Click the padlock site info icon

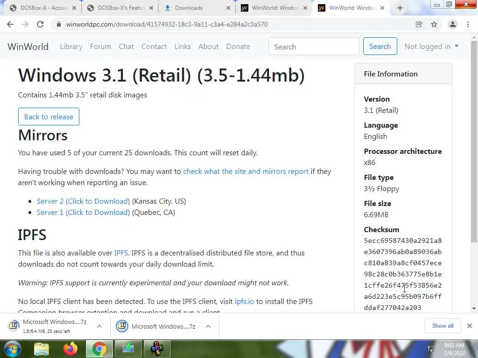click(58, 24)
